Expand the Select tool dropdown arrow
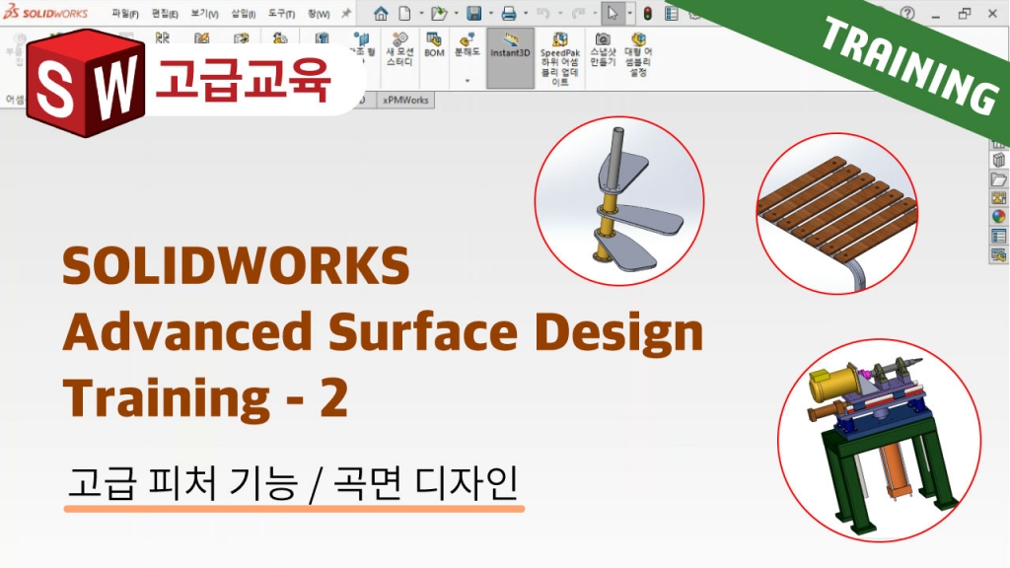The image size is (1010, 568). (x=629, y=13)
